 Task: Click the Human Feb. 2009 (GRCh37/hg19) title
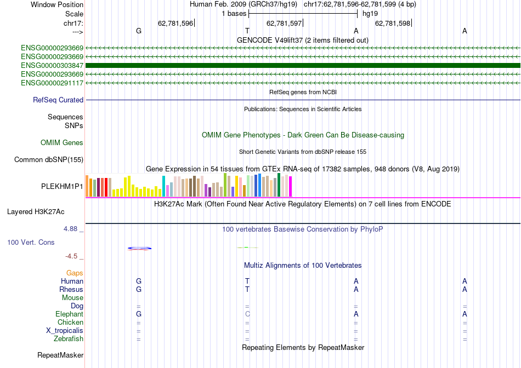pos(243,4)
